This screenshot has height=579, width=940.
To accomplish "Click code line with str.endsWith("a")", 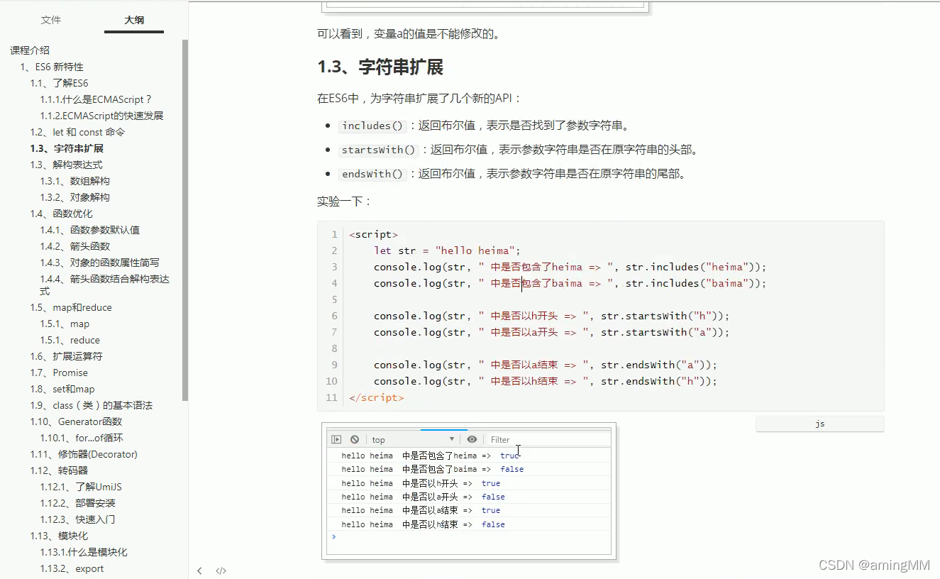I will pos(546,365).
